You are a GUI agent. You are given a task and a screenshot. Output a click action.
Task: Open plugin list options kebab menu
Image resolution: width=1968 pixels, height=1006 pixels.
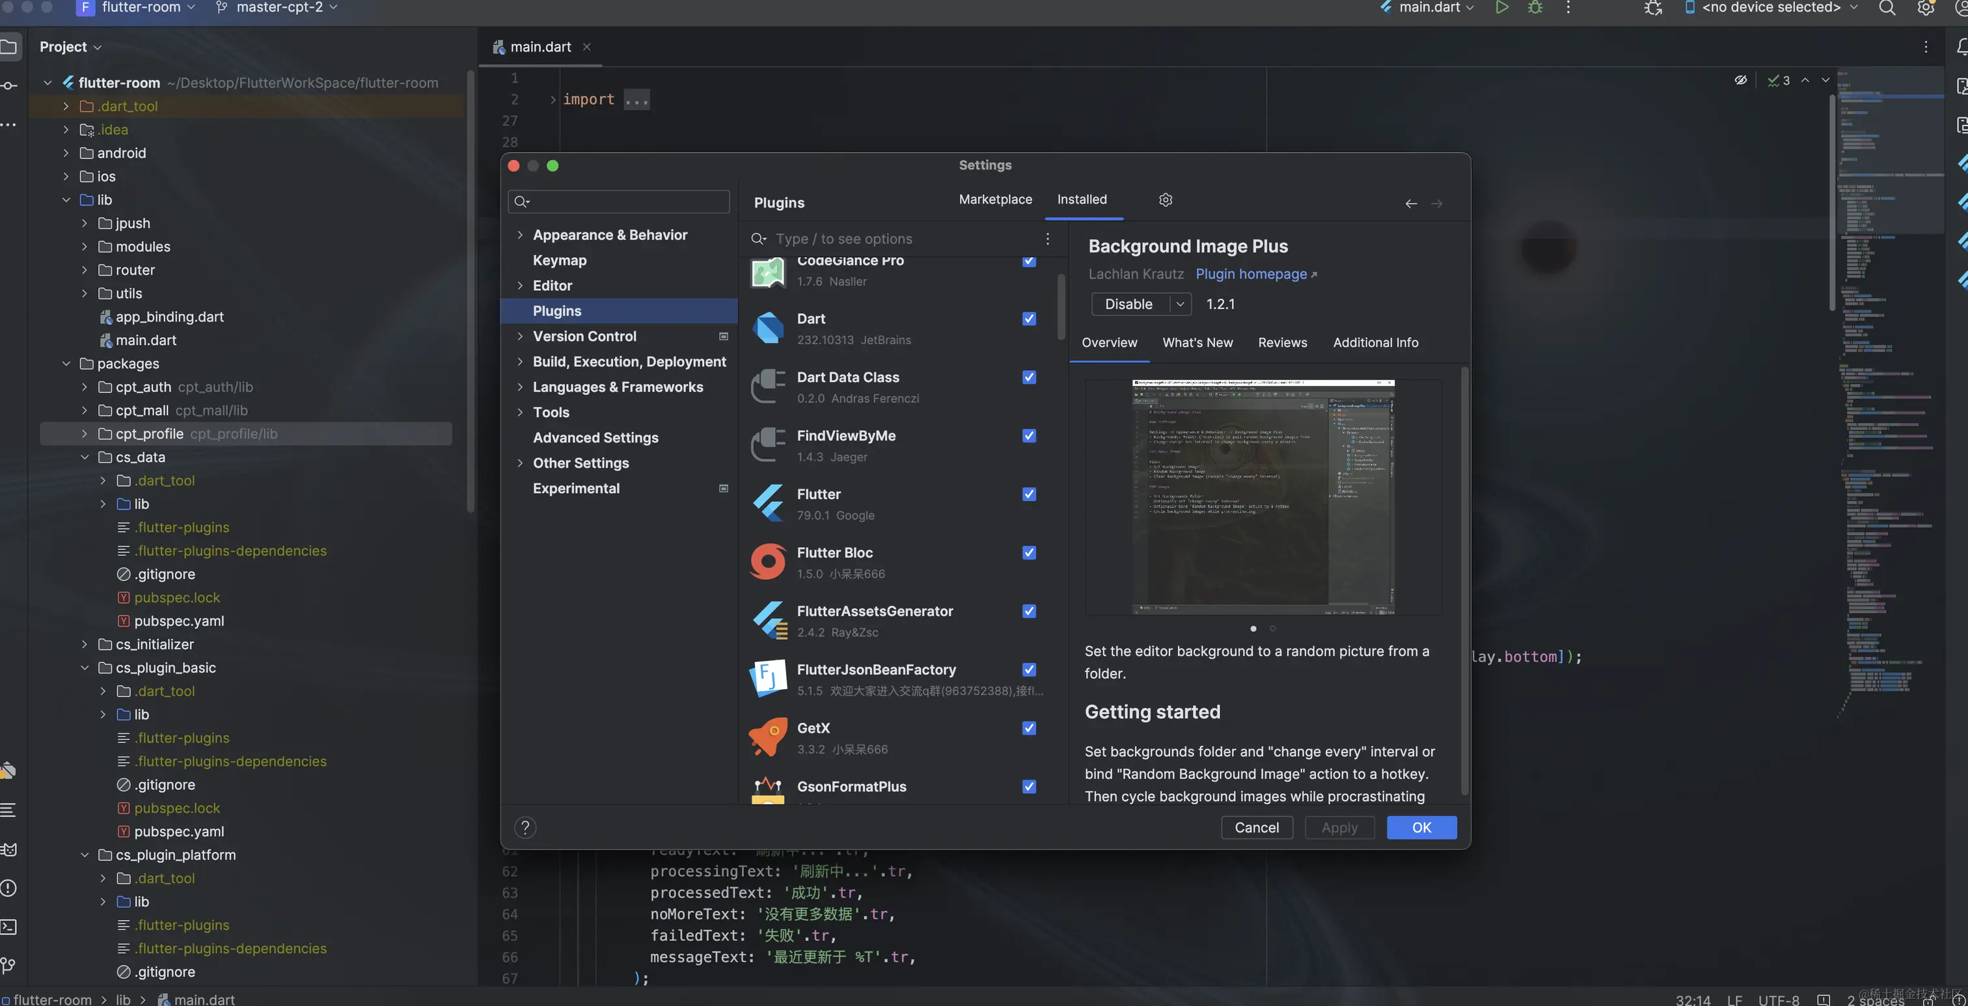click(x=1047, y=239)
